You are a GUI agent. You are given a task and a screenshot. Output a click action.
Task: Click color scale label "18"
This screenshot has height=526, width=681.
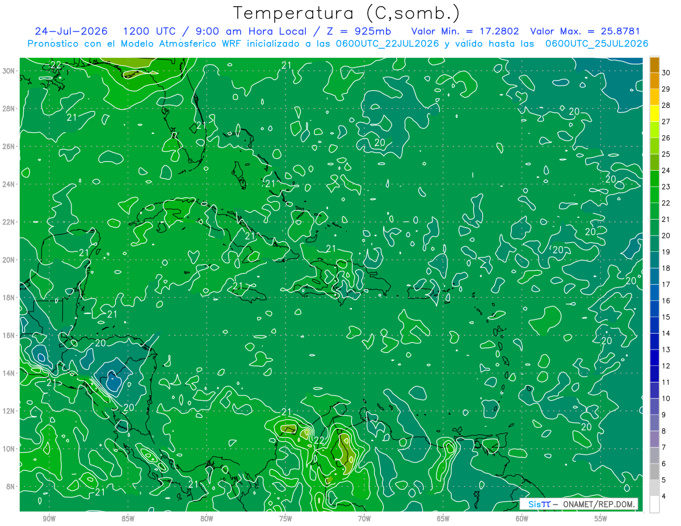pos(666,268)
